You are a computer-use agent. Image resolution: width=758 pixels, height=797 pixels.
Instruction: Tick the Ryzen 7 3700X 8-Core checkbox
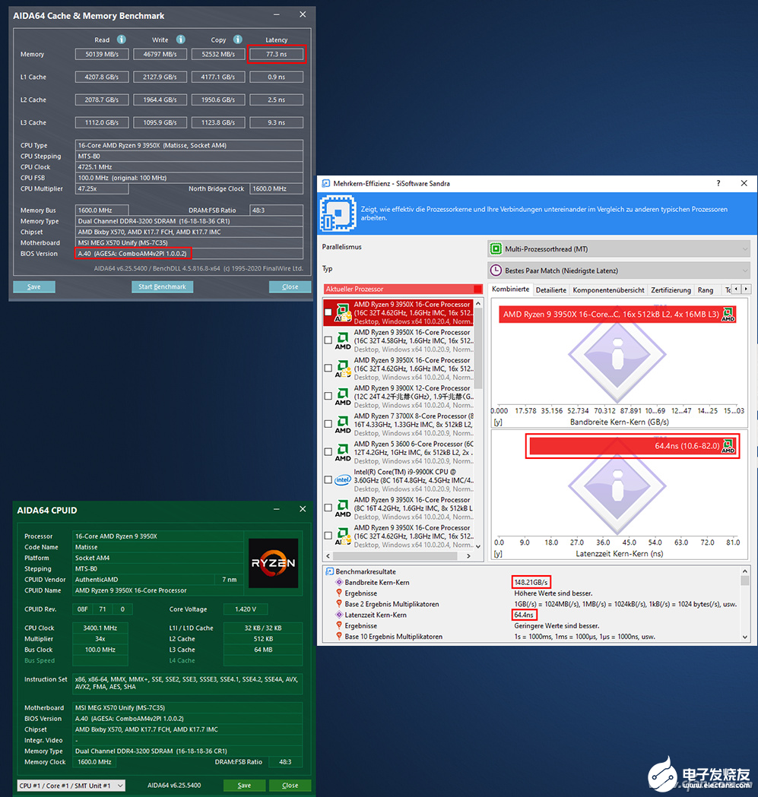[x=328, y=424]
